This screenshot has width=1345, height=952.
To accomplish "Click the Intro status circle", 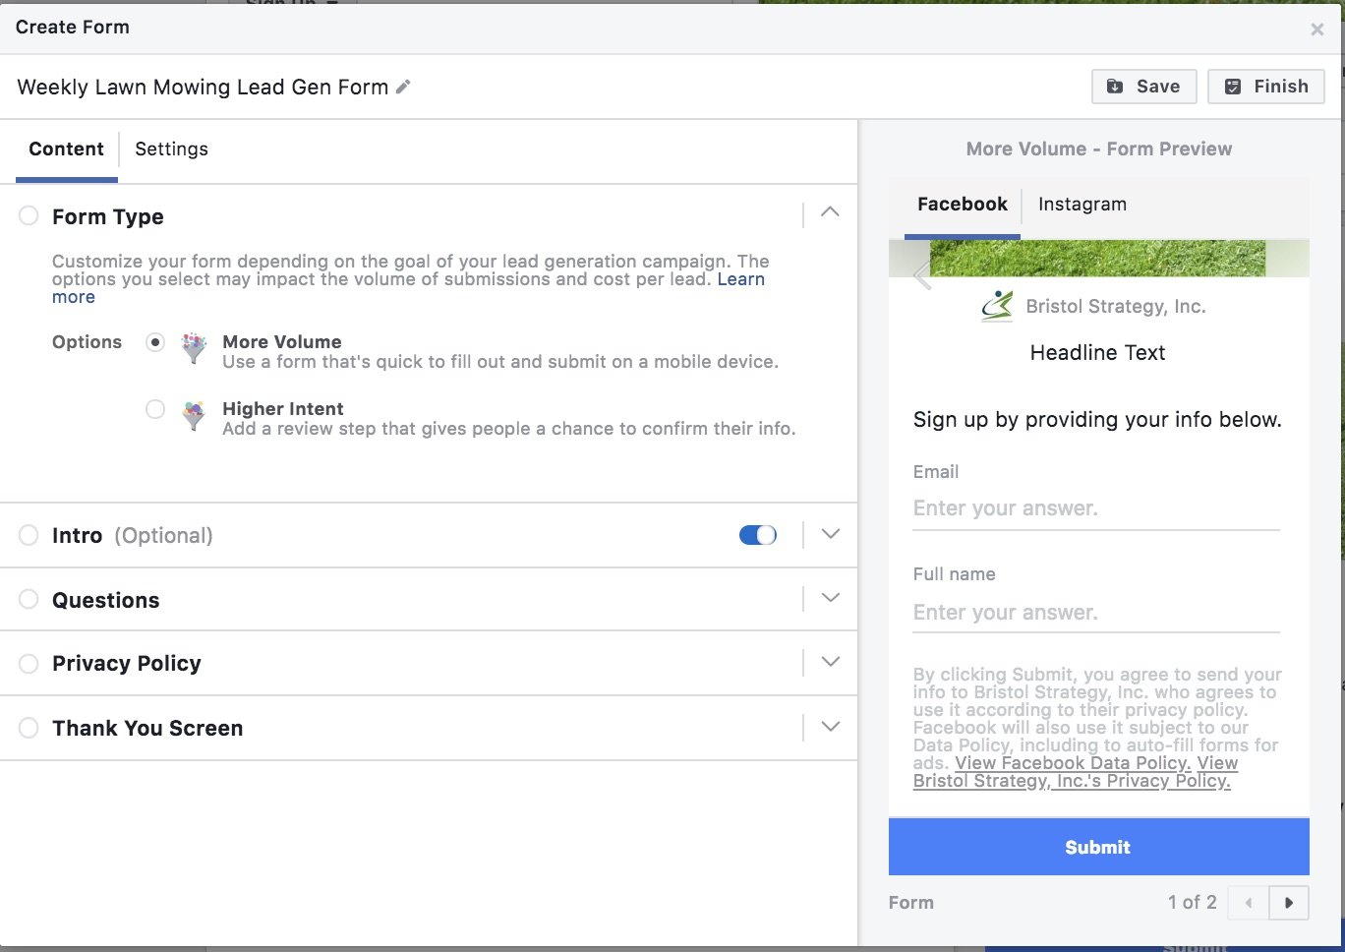I will click(29, 535).
